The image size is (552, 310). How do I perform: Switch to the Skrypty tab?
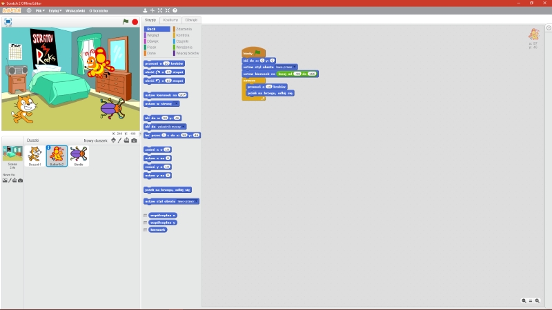(150, 20)
